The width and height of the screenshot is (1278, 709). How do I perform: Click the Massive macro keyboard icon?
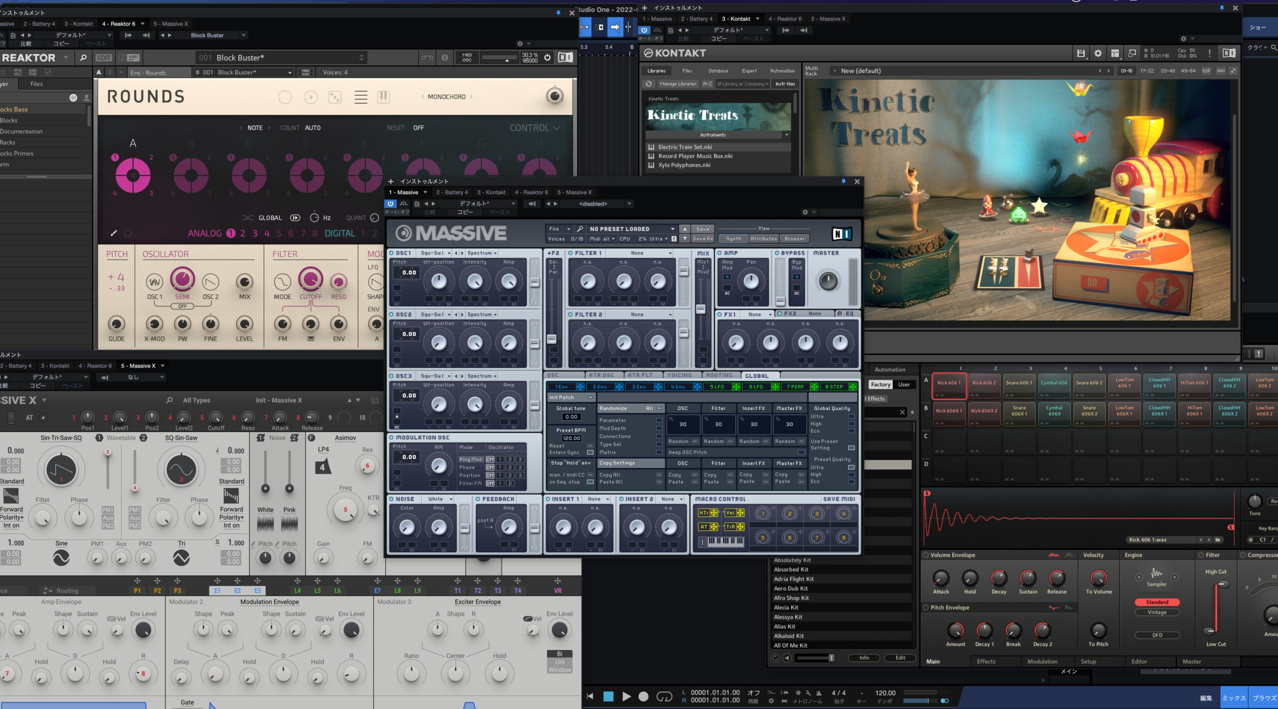(721, 541)
